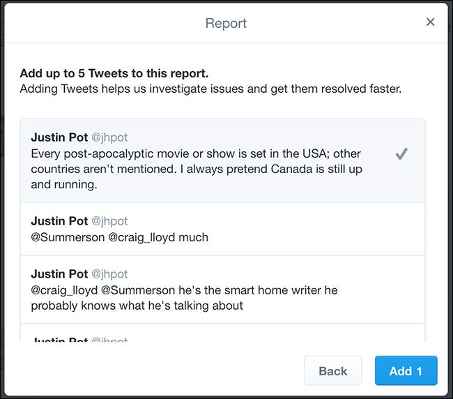Screen dimensions: 453x399
Task: Click @jhpot handle on third tweet
Action: point(109,273)
